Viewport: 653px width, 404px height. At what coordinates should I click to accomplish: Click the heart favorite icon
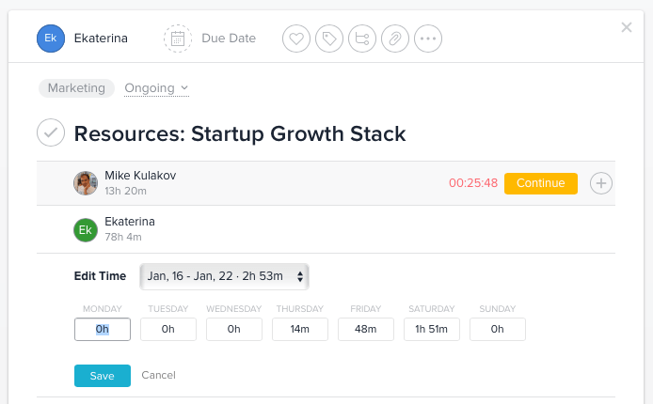coord(296,39)
